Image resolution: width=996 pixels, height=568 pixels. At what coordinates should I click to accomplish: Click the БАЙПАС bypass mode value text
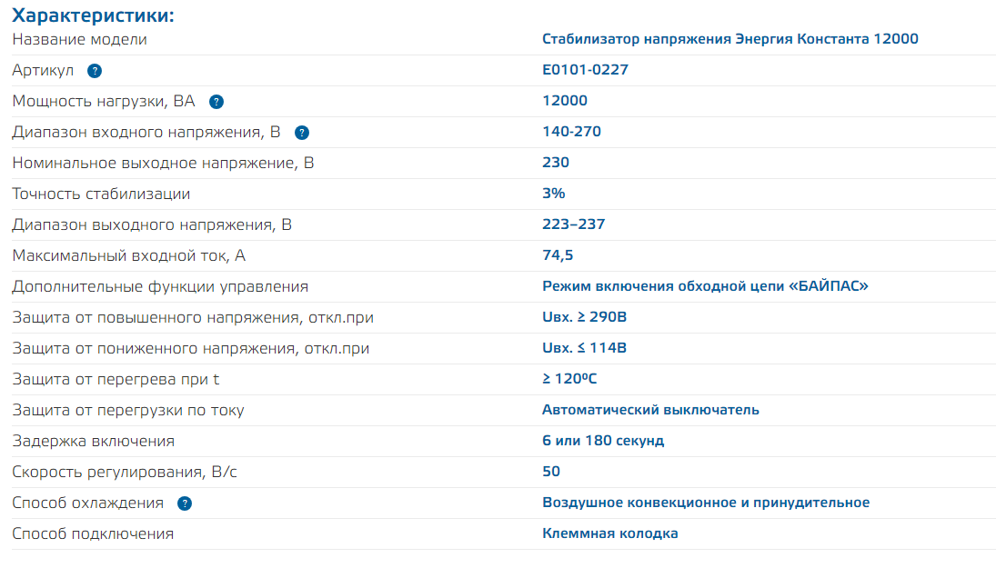click(705, 286)
